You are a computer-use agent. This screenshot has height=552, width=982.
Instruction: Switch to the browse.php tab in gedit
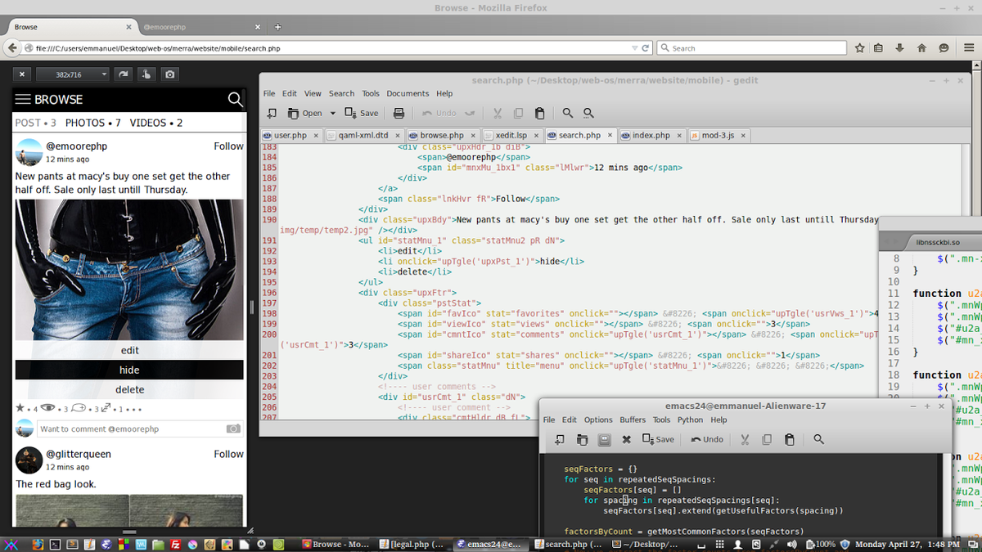click(x=443, y=135)
